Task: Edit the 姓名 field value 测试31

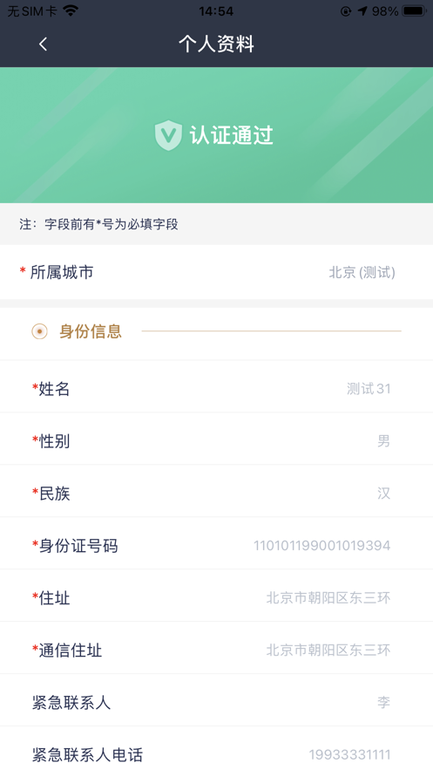Action: pos(369,389)
